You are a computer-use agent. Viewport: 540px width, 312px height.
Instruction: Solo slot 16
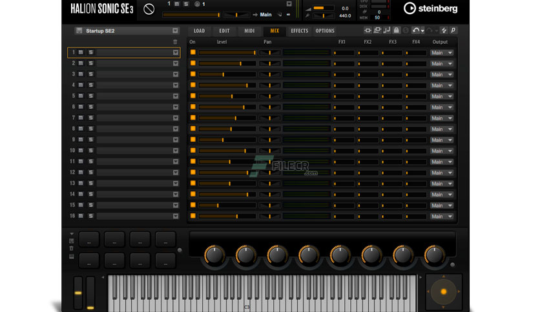[90, 216]
